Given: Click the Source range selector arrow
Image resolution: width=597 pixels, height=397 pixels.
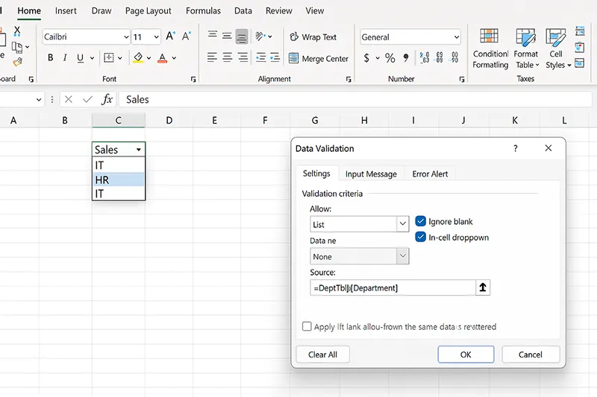Looking at the screenshot, I should 483,288.
